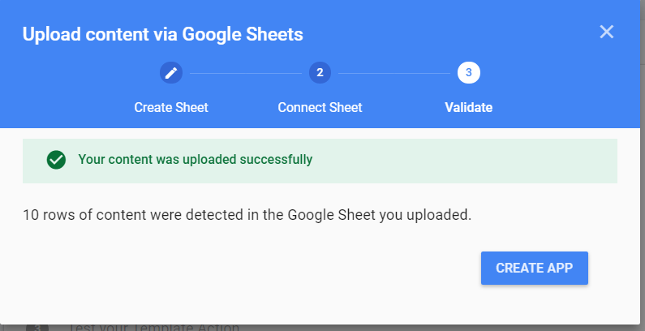Screen dimensions: 645x331
Task: Select the step 3 Validate circle icon
Action: (x=468, y=73)
